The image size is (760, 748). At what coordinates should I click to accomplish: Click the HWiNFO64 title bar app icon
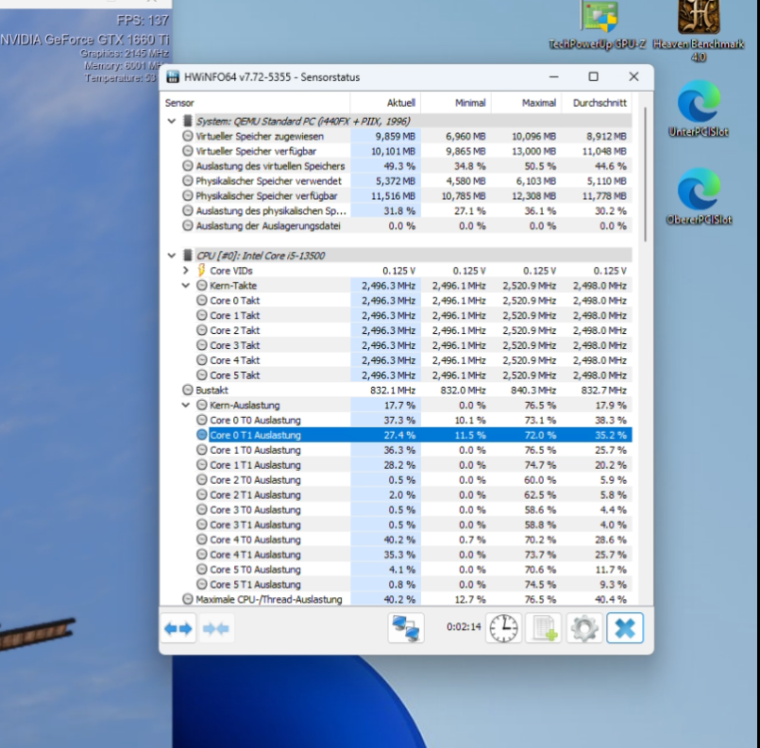(173, 77)
